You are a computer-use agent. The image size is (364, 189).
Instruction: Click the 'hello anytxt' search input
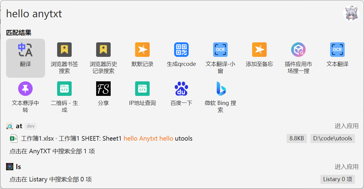pos(172,14)
